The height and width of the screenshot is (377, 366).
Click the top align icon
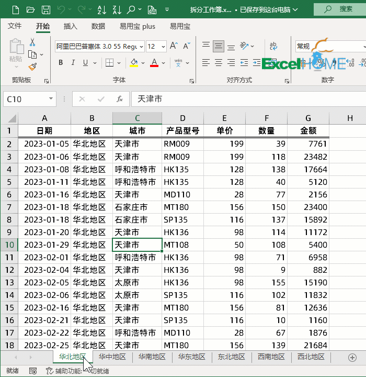pos(206,46)
